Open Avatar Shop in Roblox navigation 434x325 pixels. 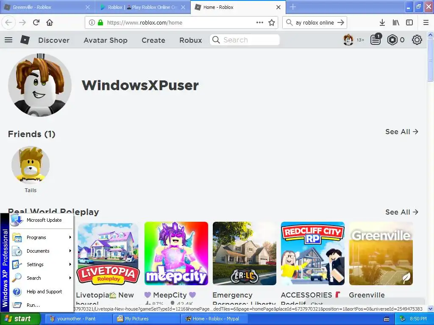[x=106, y=40]
